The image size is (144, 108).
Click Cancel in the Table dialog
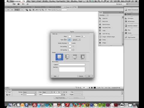point(81,76)
